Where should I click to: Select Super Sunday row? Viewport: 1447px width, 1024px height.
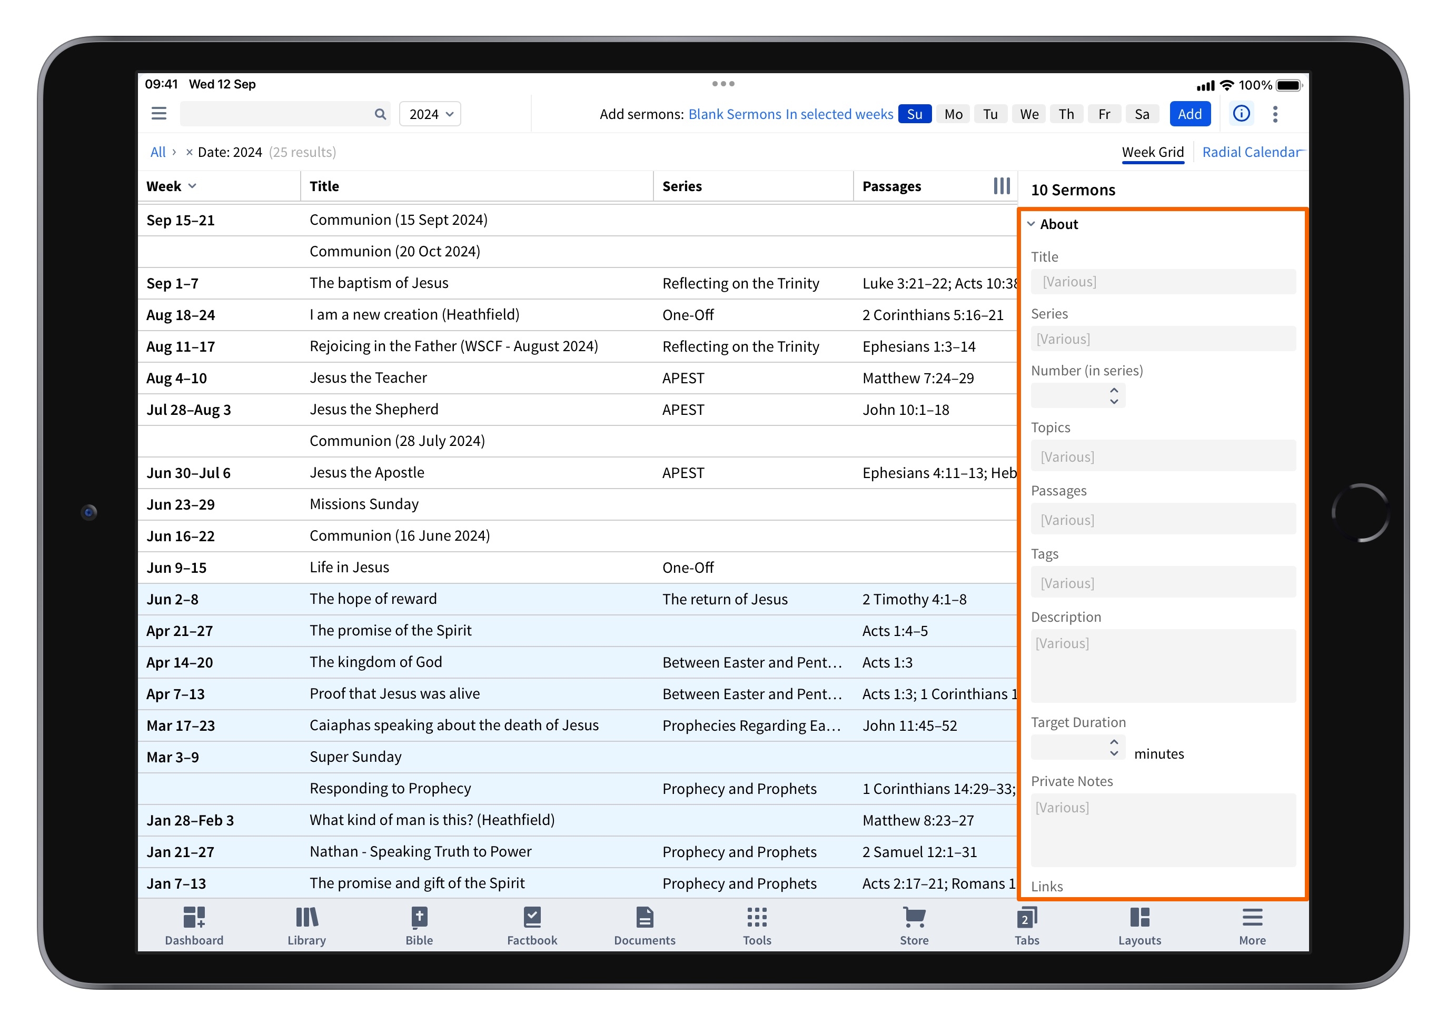(x=577, y=757)
